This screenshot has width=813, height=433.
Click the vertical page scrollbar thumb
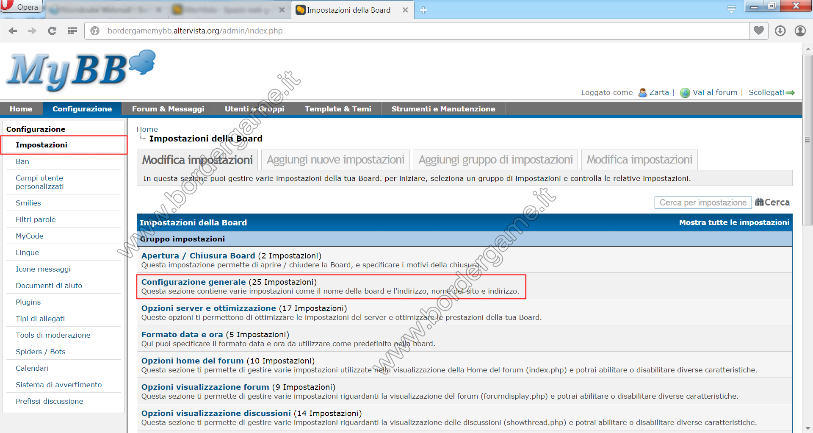click(807, 140)
